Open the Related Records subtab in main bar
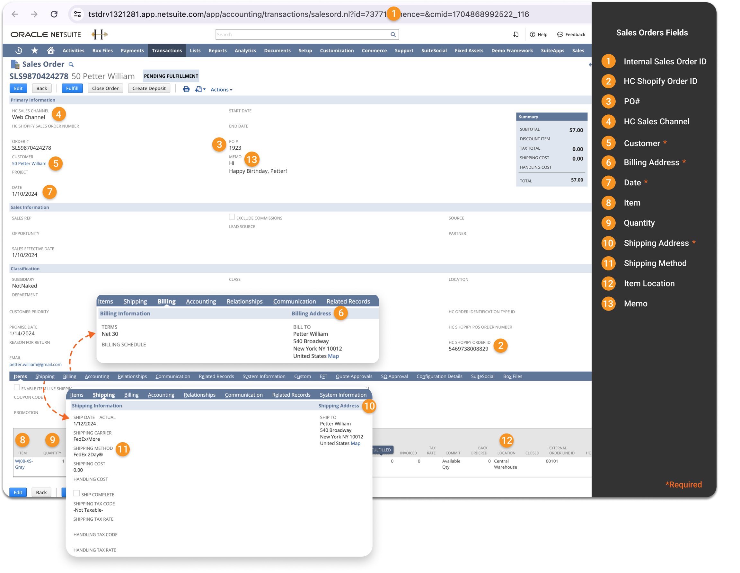Viewport: 740px width, 573px height. [x=216, y=376]
